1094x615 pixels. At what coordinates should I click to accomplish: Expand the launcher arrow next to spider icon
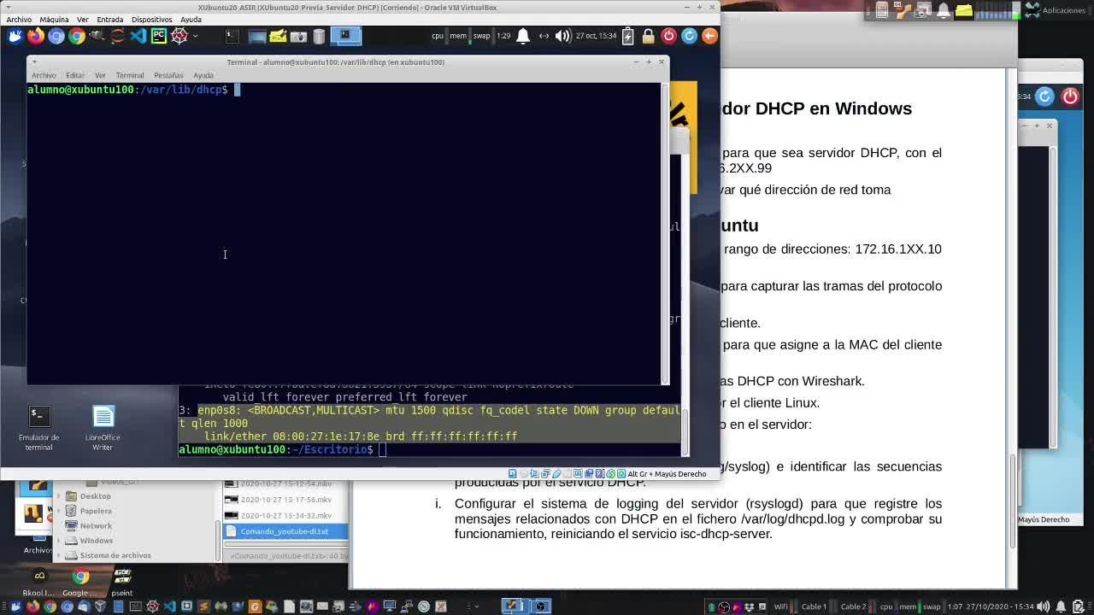pyautogui.click(x=196, y=36)
